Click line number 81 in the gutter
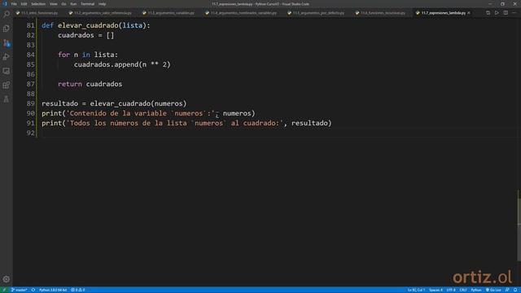521x293 pixels. pyautogui.click(x=31, y=25)
